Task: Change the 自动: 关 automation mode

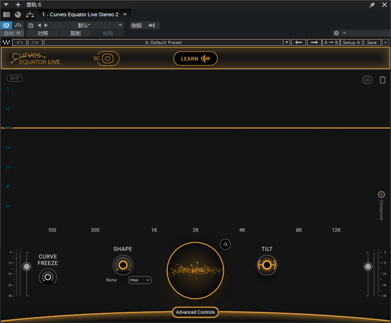Action: click(13, 33)
